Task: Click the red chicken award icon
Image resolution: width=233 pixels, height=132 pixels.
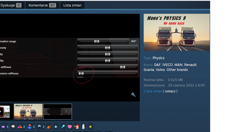Action: (77, 127)
